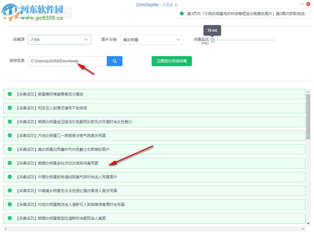Click success icon for 韩国女明星南宝拉 row
The width and height of the screenshot is (314, 235).
tap(10, 218)
